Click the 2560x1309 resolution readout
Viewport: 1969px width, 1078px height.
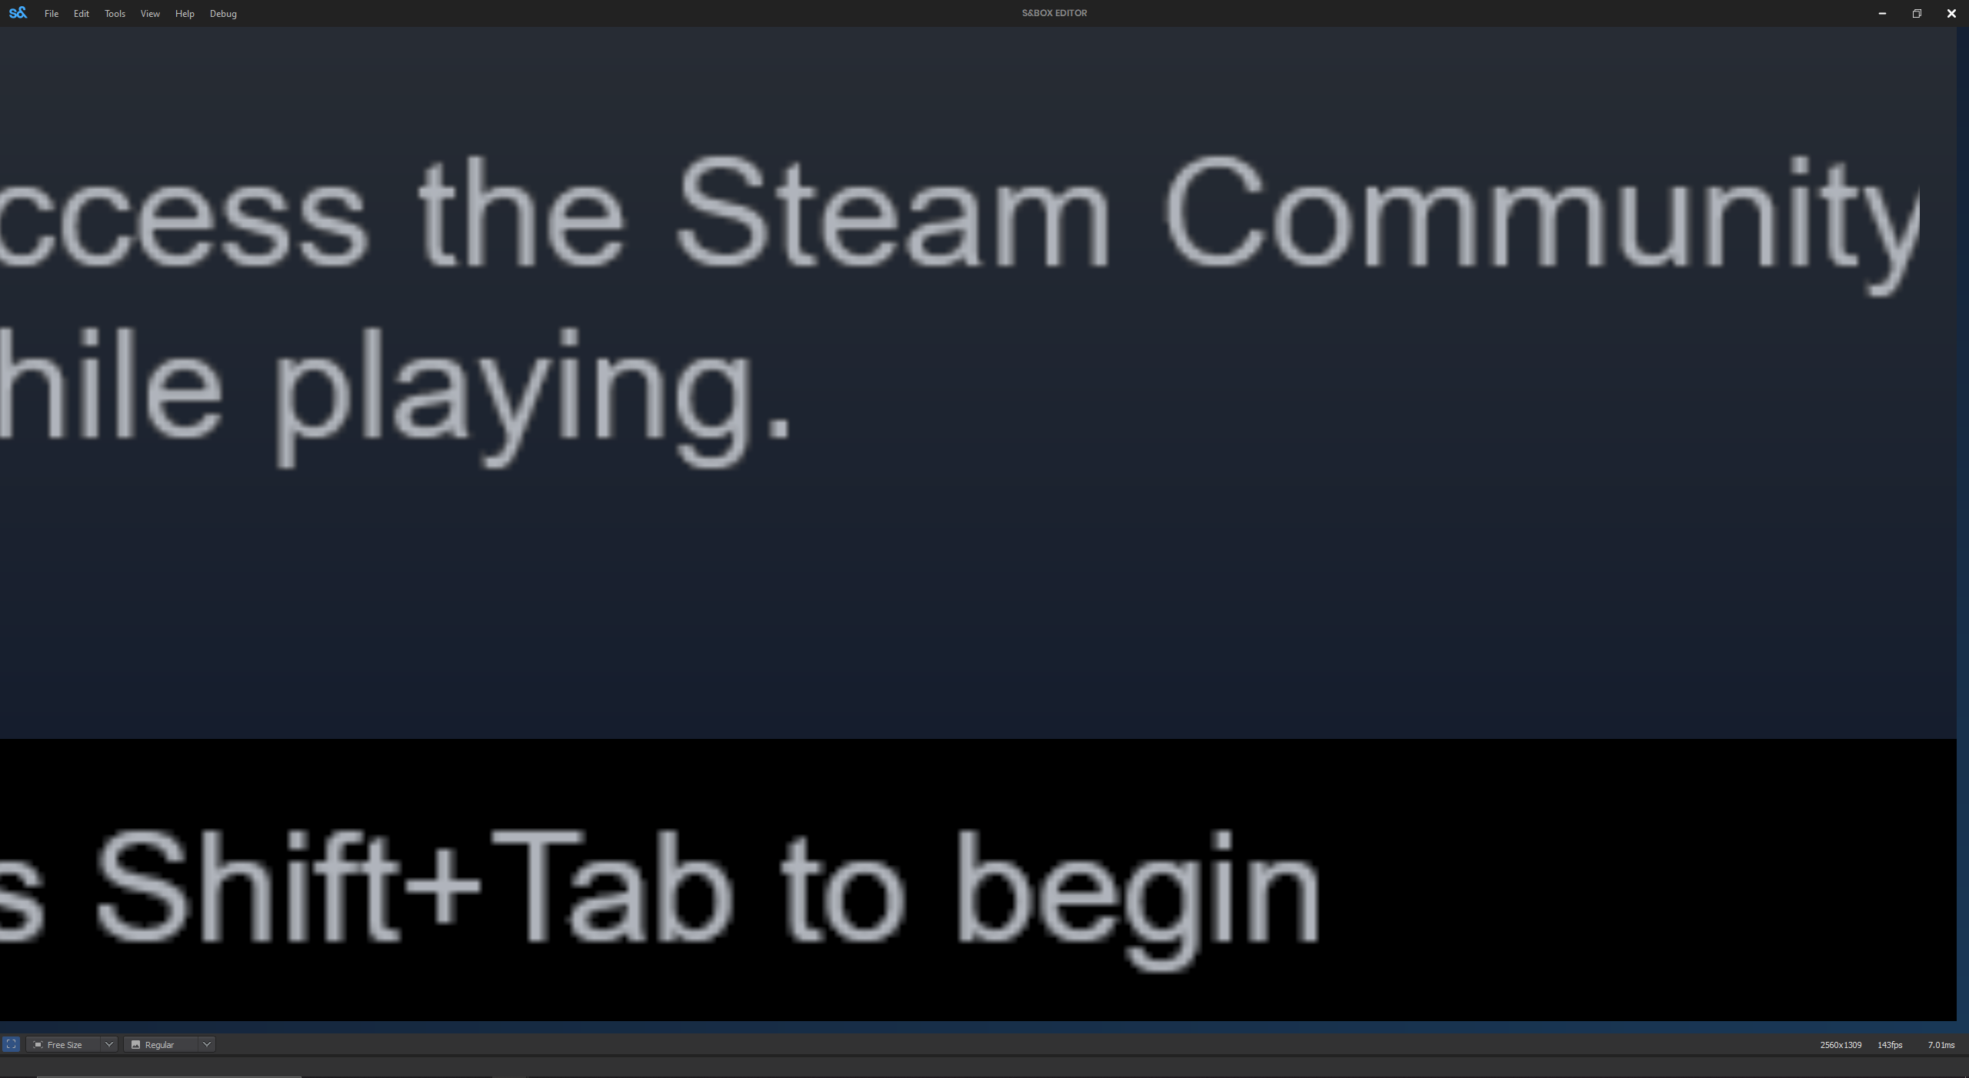click(x=1841, y=1045)
